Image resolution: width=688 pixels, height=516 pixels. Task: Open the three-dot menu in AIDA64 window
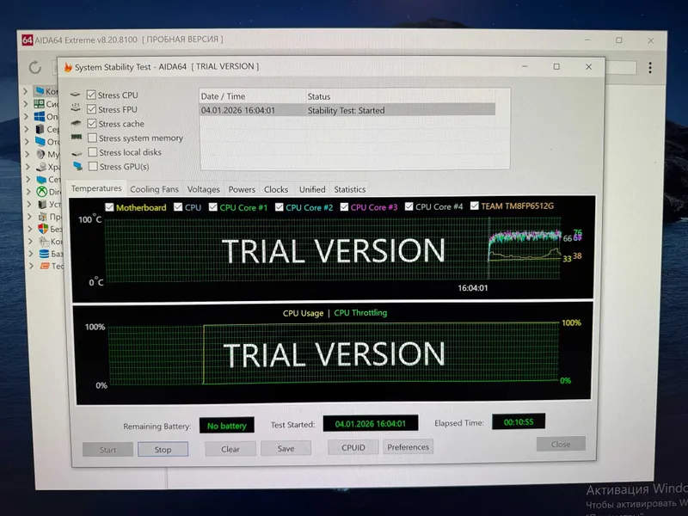(x=650, y=68)
